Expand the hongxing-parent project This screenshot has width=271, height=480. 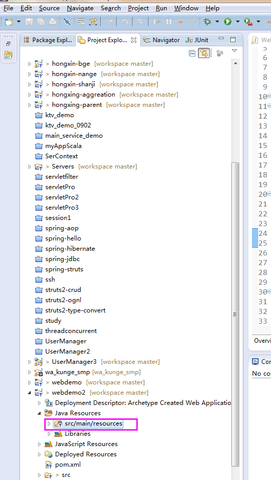(x=29, y=105)
